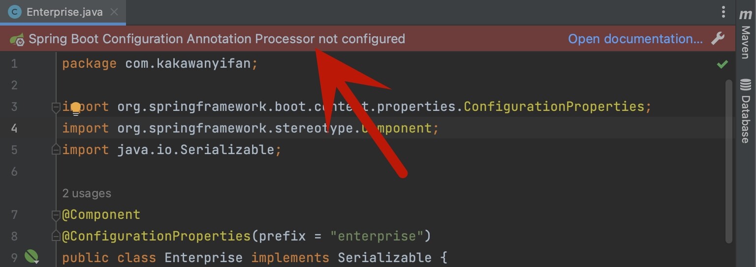Click the Spring bean gutter icon on line 9

pos(31,256)
